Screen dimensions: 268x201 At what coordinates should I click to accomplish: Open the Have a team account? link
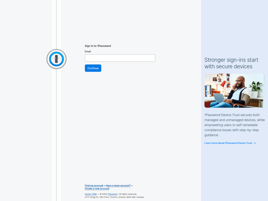[118, 185]
